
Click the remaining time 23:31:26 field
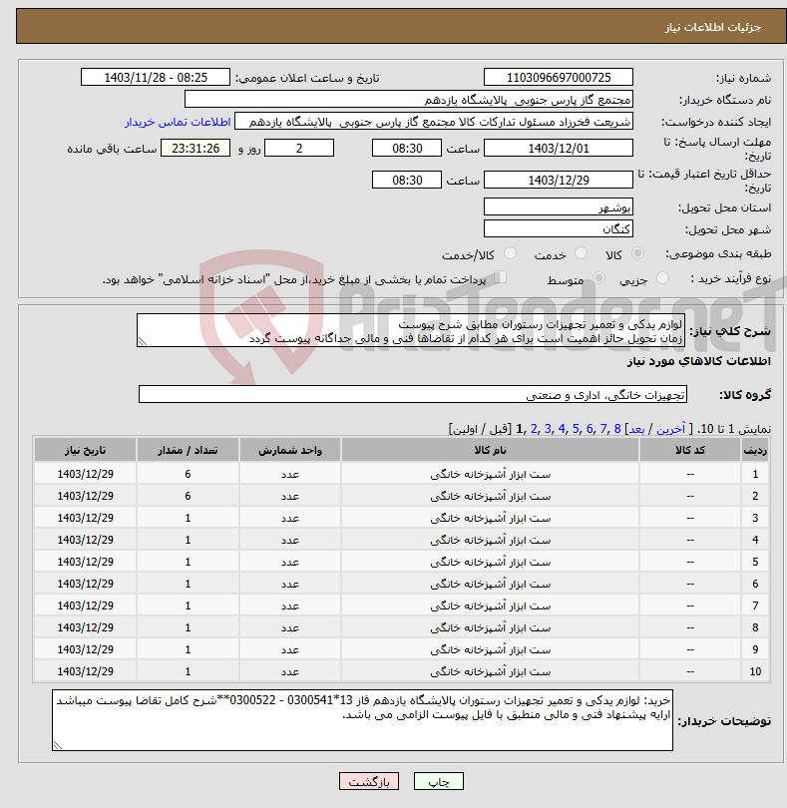(196, 149)
